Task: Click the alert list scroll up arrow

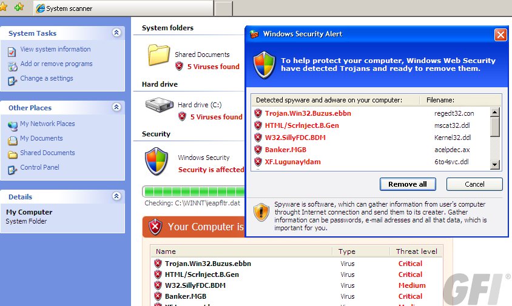Action: point(495,112)
